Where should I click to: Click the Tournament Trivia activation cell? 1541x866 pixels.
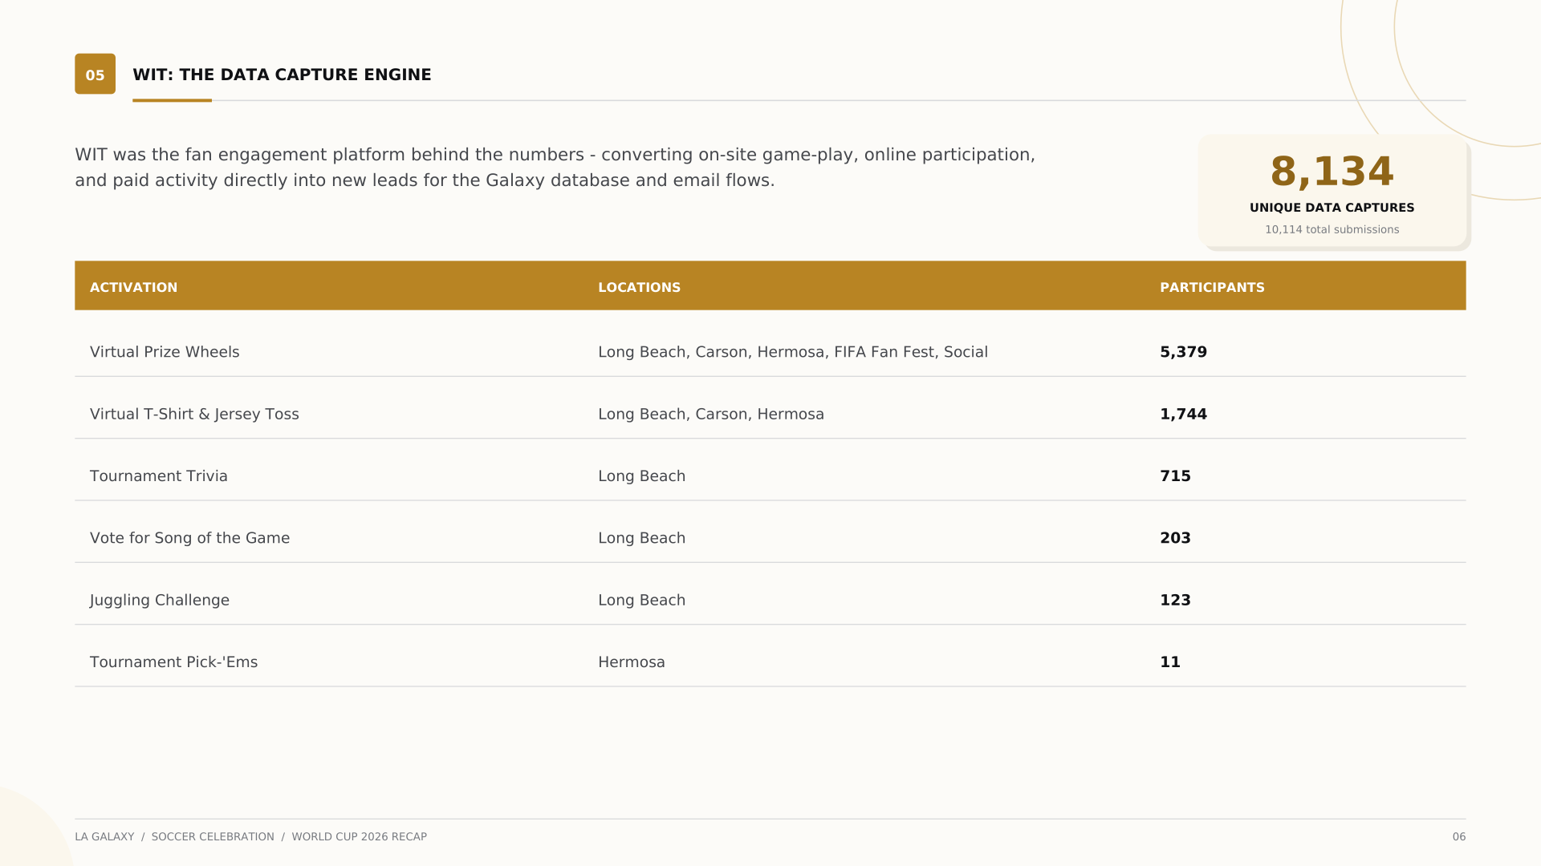tap(159, 476)
